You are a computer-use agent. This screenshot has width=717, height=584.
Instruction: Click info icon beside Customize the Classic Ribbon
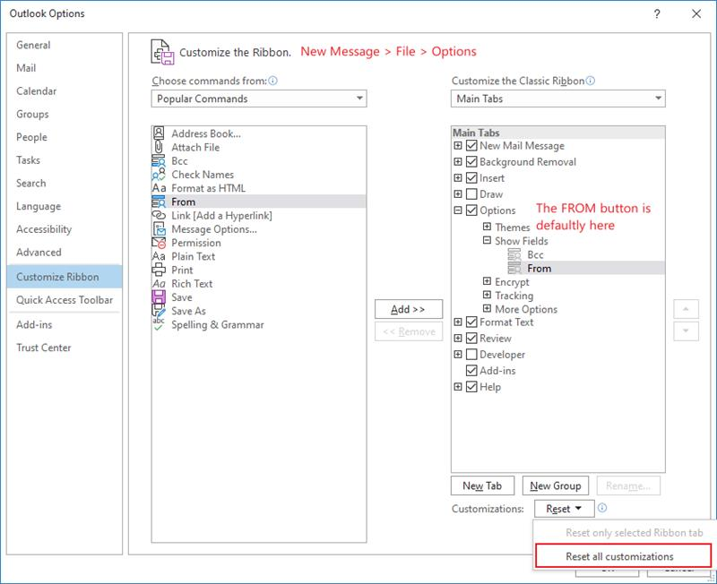coord(591,81)
